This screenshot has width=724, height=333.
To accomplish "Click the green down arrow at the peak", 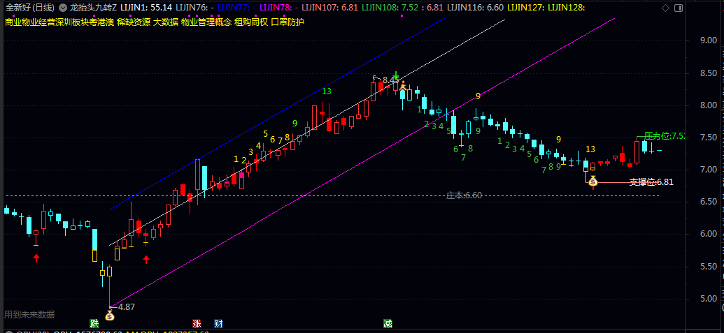I will coord(396,75).
